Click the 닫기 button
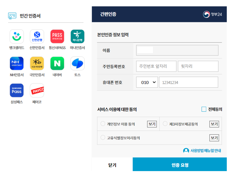232x176 pixels. 112,165
